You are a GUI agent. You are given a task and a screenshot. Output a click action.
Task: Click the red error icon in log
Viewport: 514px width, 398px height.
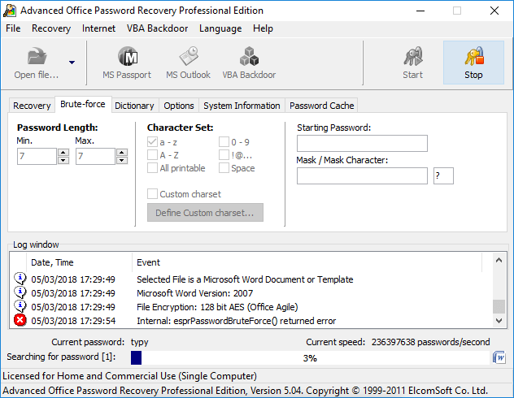[20, 320]
